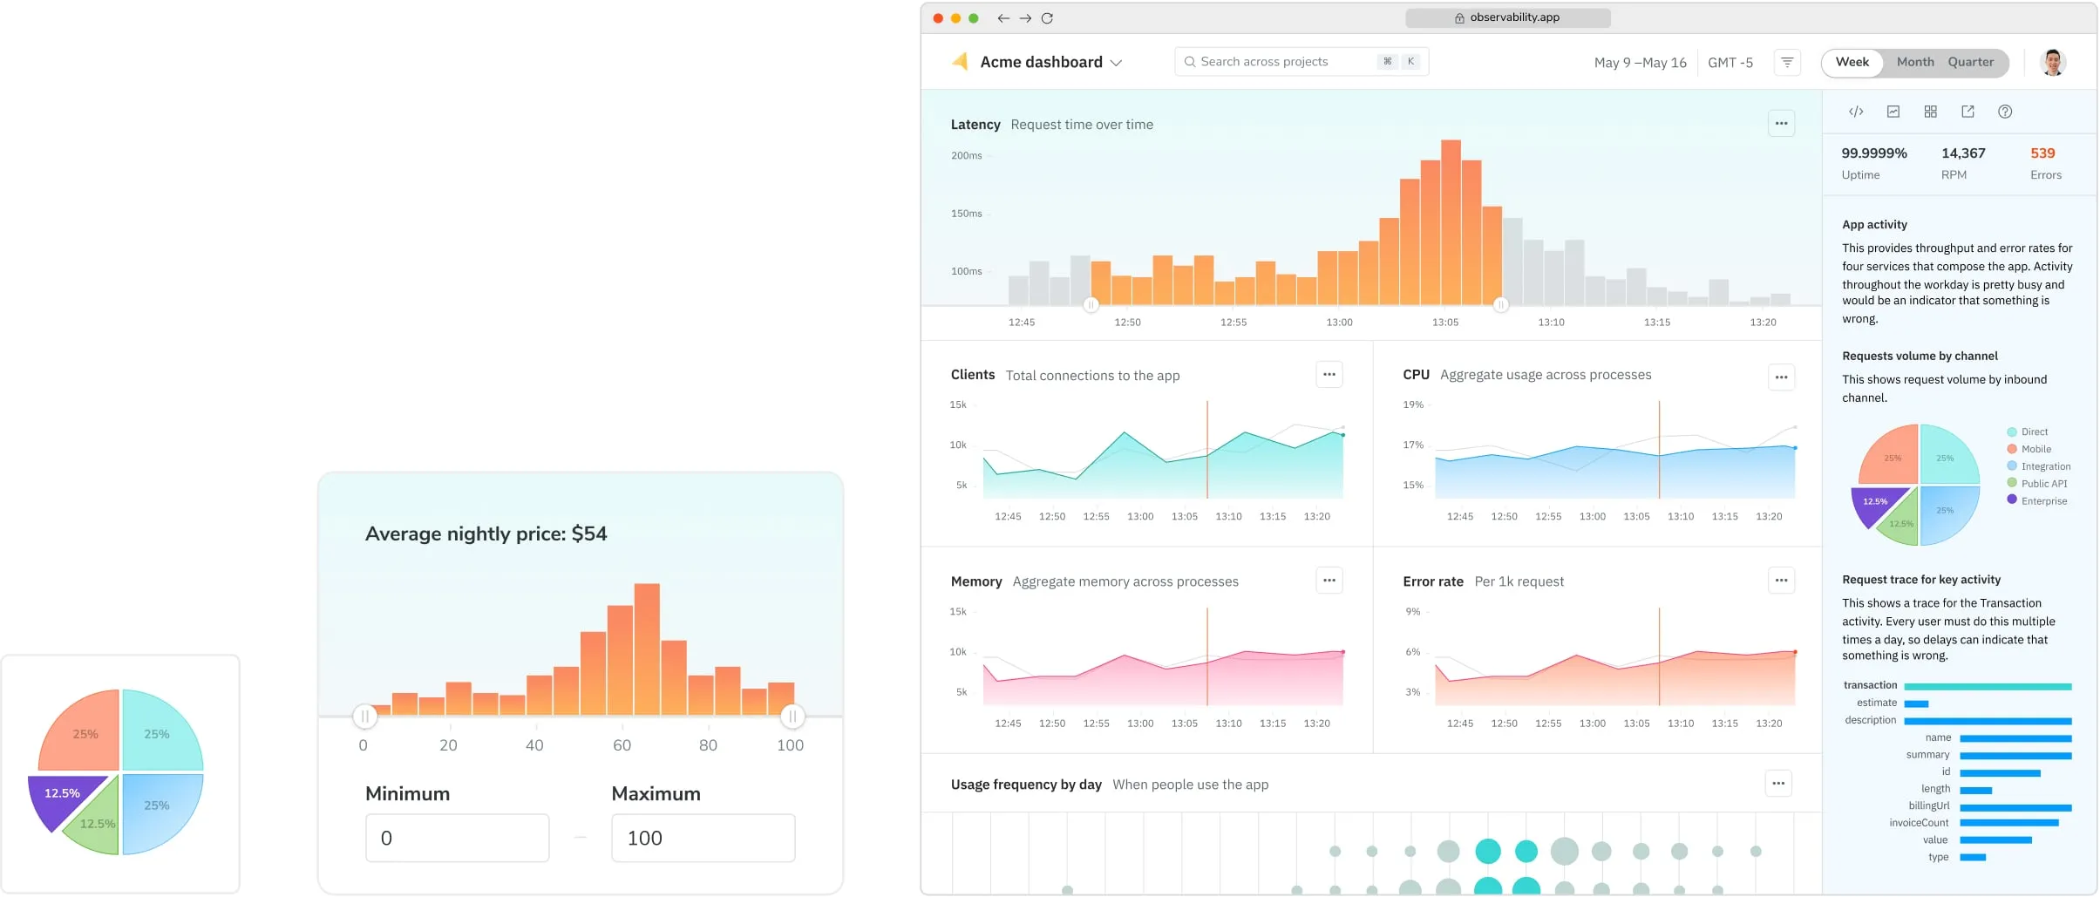2100x897 pixels.
Task: Click the help question mark icon
Action: (2005, 112)
